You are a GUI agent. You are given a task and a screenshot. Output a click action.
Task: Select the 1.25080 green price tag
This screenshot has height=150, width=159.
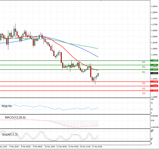154,61
